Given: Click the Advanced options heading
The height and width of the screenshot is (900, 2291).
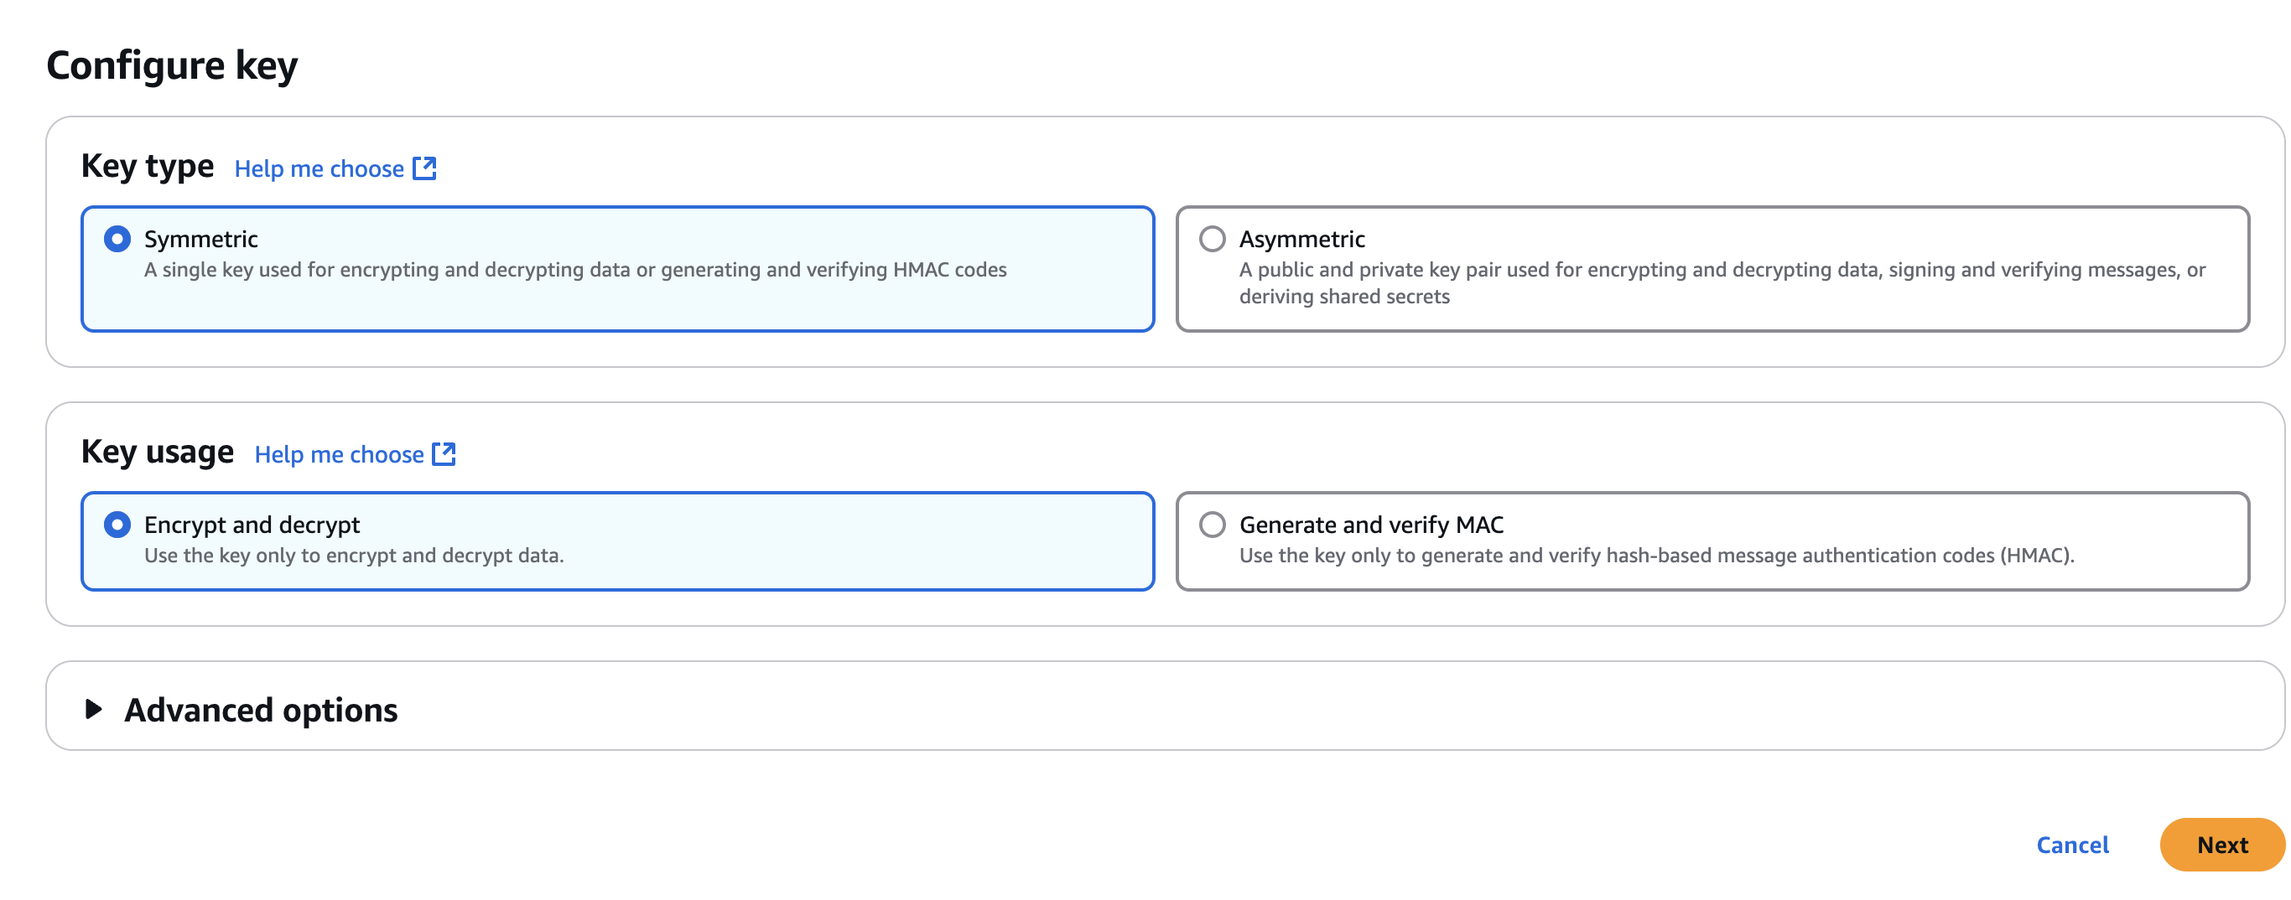Looking at the screenshot, I should tap(261, 710).
